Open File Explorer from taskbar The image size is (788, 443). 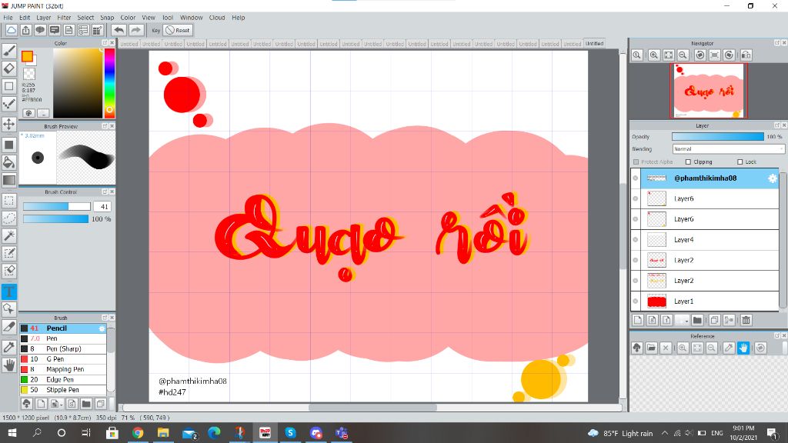[x=163, y=433]
